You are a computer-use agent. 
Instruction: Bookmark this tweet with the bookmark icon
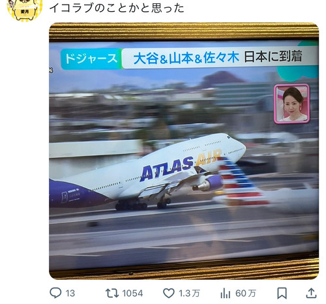[282, 293]
